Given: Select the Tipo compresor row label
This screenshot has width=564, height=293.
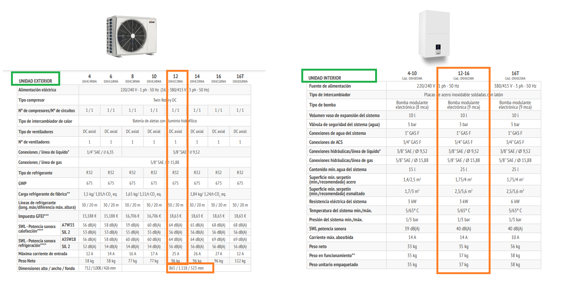Looking at the screenshot, I should pyautogui.click(x=31, y=100).
